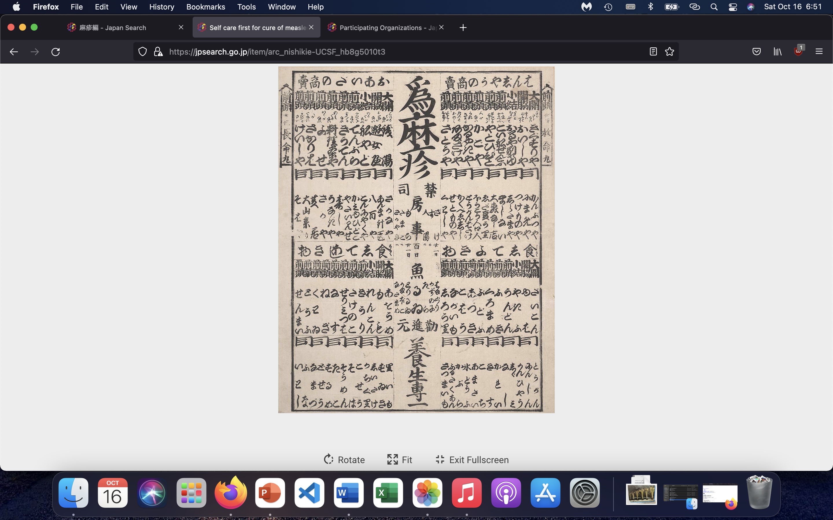Click the uBlock extension icon
The height and width of the screenshot is (520, 833).
798,52
